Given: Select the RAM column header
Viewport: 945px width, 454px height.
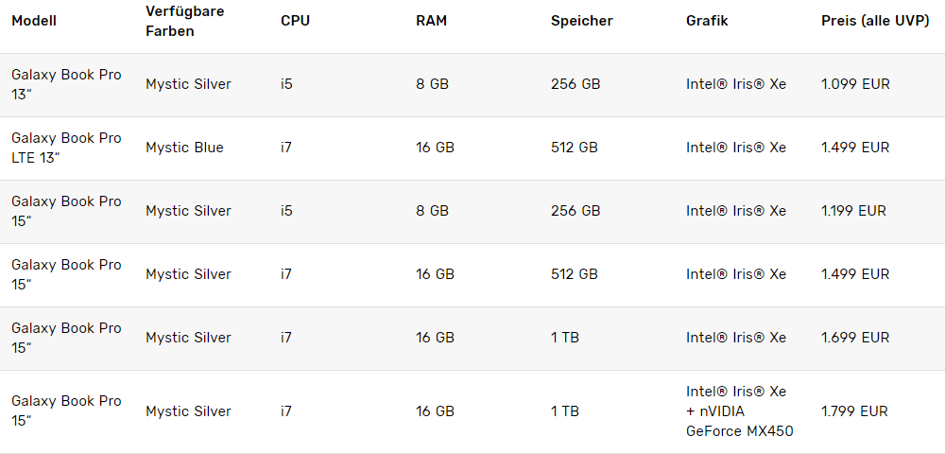Looking at the screenshot, I should (432, 21).
